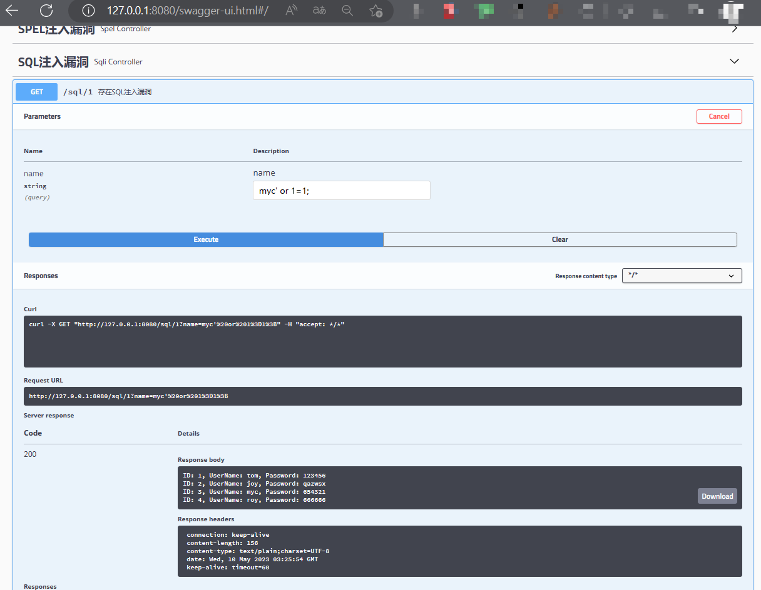Select the tom user row in response
This screenshot has width=761, height=590.
[x=254, y=476]
